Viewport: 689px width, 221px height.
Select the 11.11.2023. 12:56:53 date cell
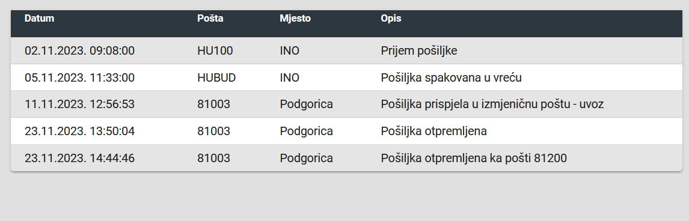click(x=79, y=104)
